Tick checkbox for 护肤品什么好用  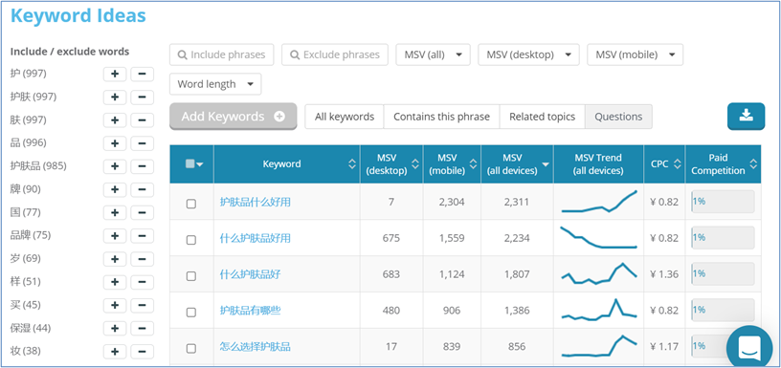(x=190, y=204)
